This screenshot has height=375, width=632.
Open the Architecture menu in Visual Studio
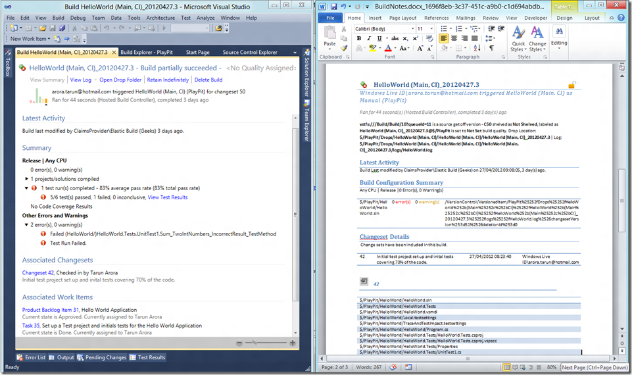tap(160, 18)
